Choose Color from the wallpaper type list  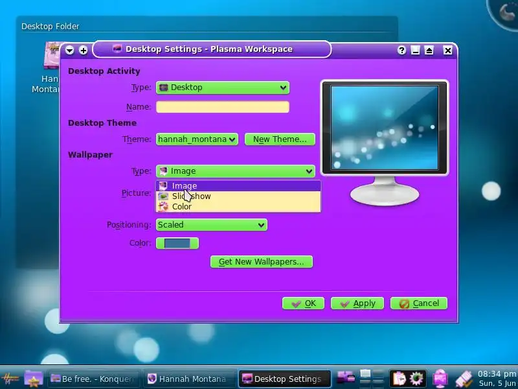coord(238,206)
